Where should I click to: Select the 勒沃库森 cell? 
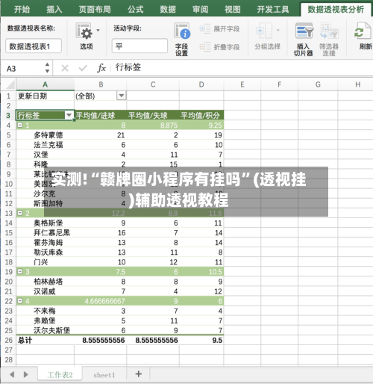(46, 253)
